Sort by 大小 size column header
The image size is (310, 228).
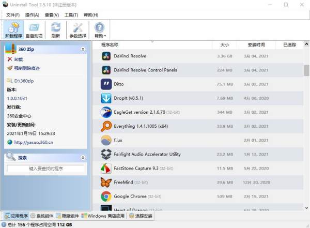point(225,45)
